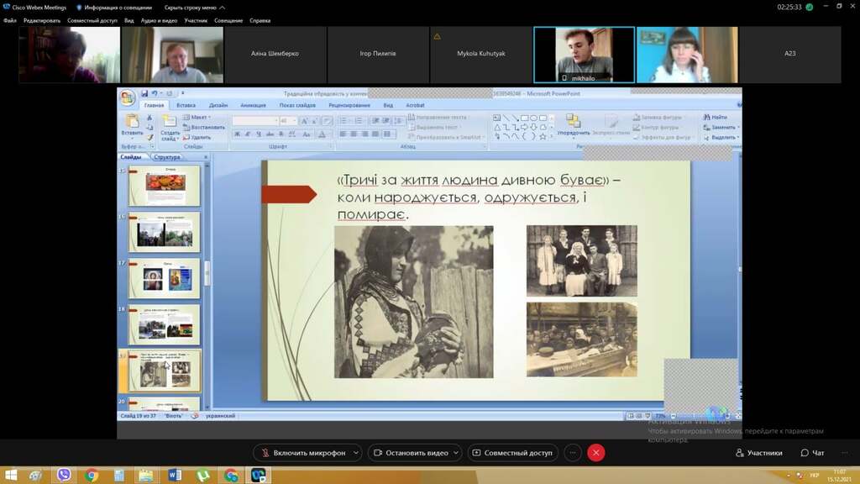The image size is (860, 484).
Task: Click Совместный доступ share button
Action: point(512,453)
